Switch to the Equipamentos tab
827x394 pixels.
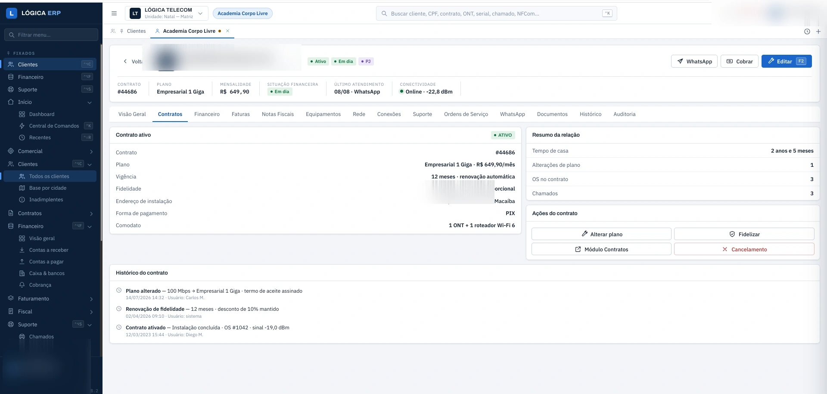click(x=323, y=114)
